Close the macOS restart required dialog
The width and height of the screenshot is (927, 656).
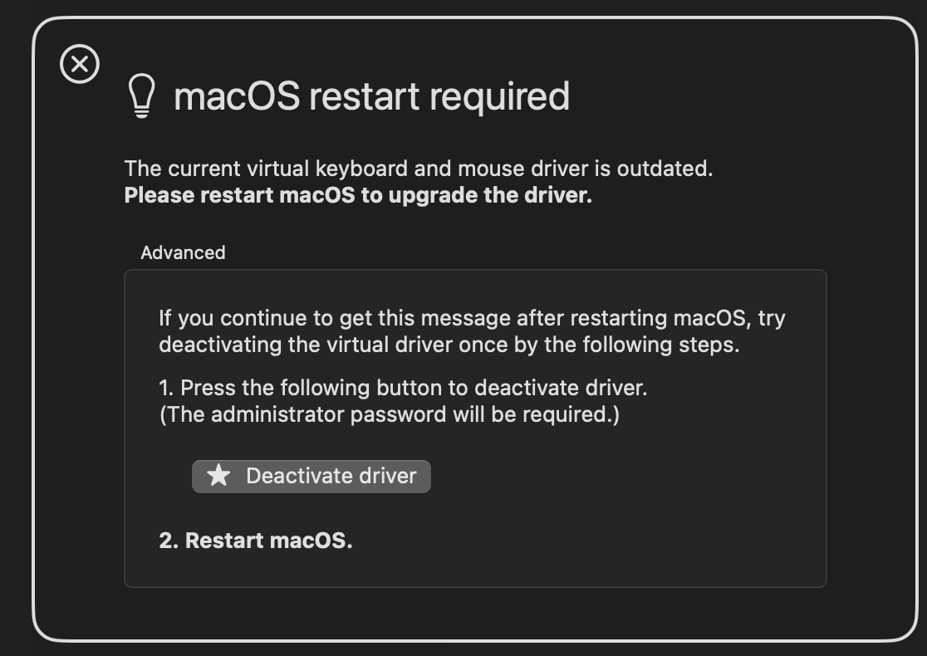click(x=80, y=65)
